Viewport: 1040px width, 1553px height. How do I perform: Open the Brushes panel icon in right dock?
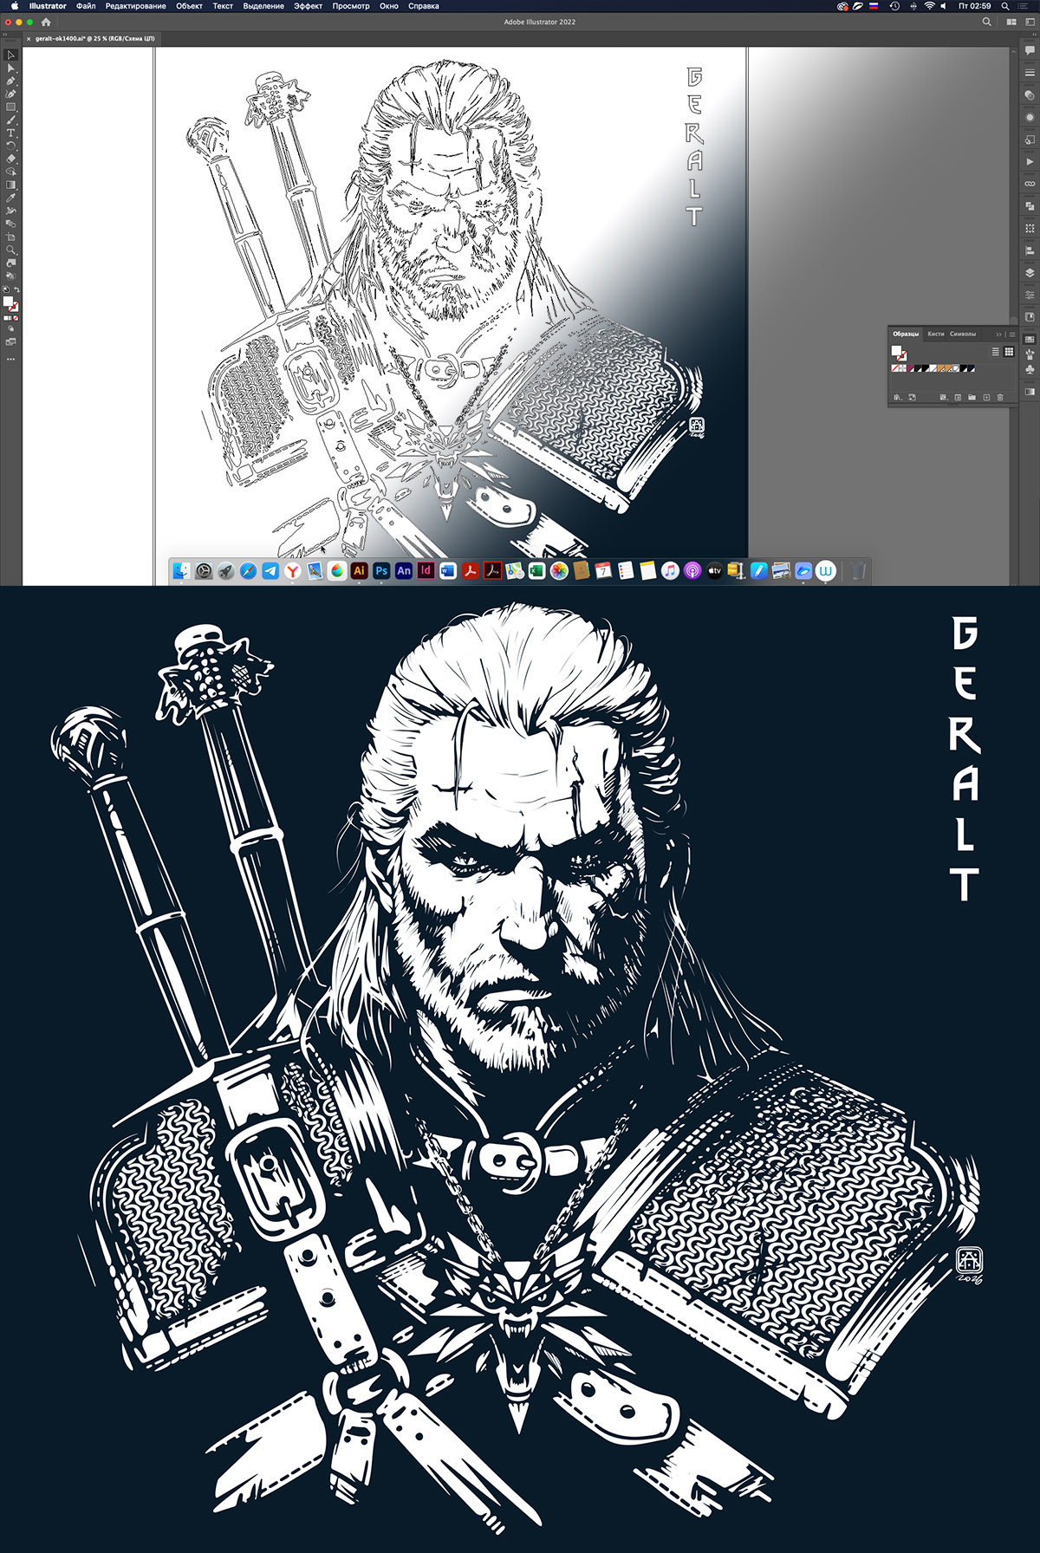pos(1030,355)
